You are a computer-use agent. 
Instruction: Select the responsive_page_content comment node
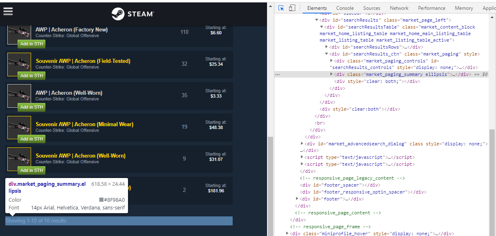click(338, 213)
